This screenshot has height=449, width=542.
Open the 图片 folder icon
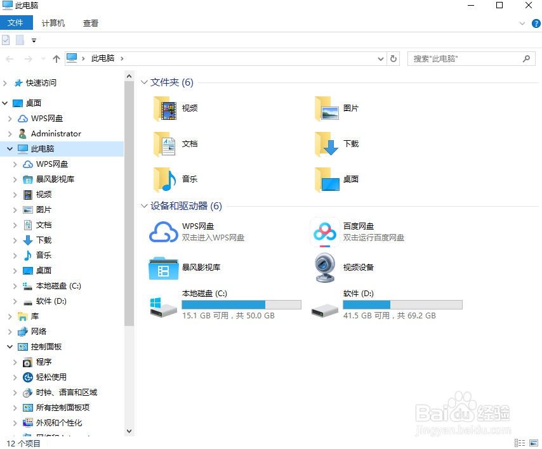pyautogui.click(x=324, y=108)
